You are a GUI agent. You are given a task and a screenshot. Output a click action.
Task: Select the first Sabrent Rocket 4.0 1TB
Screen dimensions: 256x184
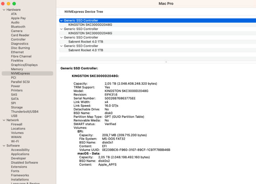point(85,42)
